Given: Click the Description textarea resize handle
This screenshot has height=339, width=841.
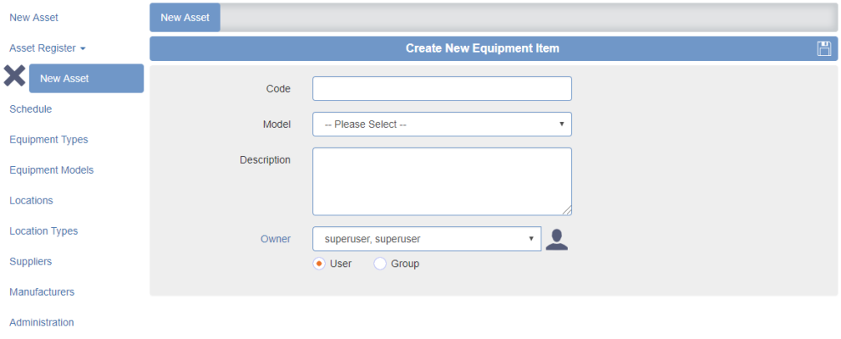Looking at the screenshot, I should coord(567,210).
